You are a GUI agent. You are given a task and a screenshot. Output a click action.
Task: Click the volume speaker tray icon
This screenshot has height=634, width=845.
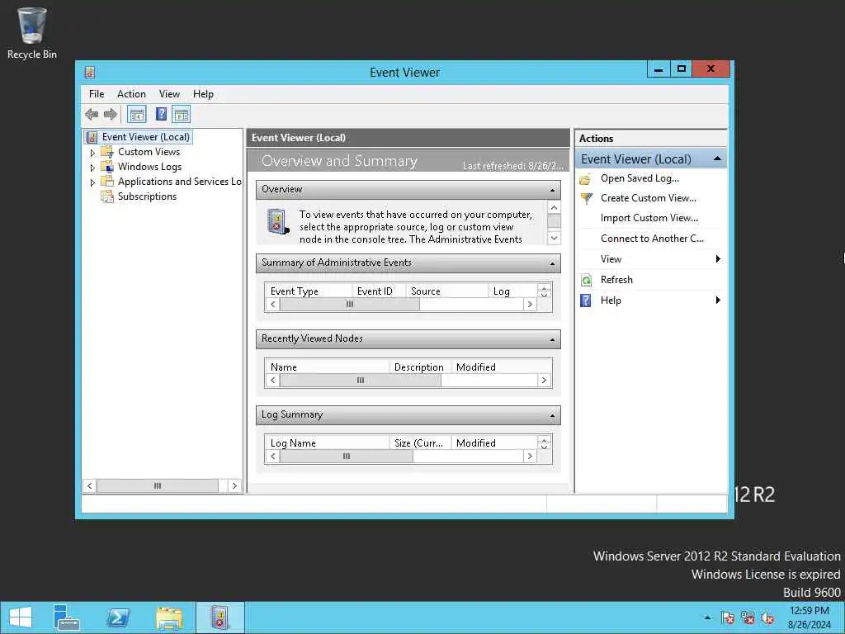(x=768, y=617)
